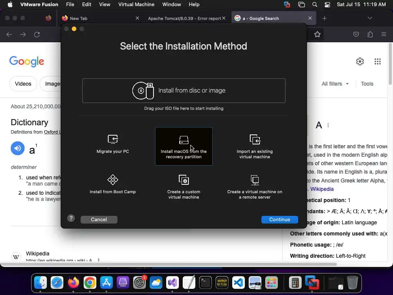Image resolution: width=393 pixels, height=295 pixels.
Task: Choose Migrate your PC option
Action: (113, 144)
